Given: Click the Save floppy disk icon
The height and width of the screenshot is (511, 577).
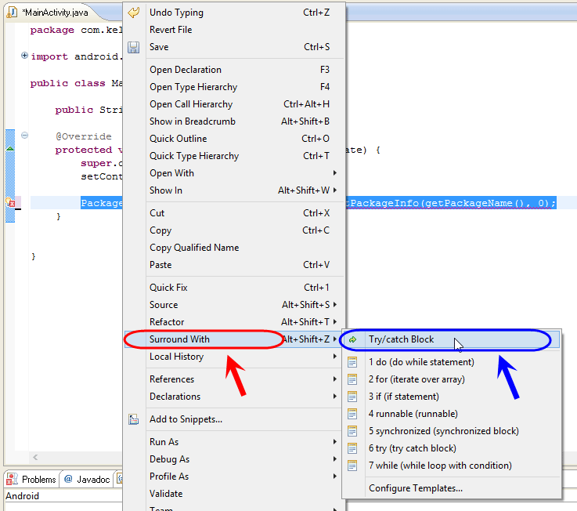Looking at the screenshot, I should [134, 47].
